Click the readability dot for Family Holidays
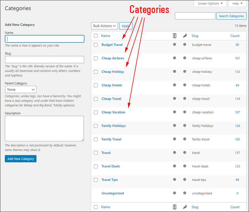 (185, 125)
